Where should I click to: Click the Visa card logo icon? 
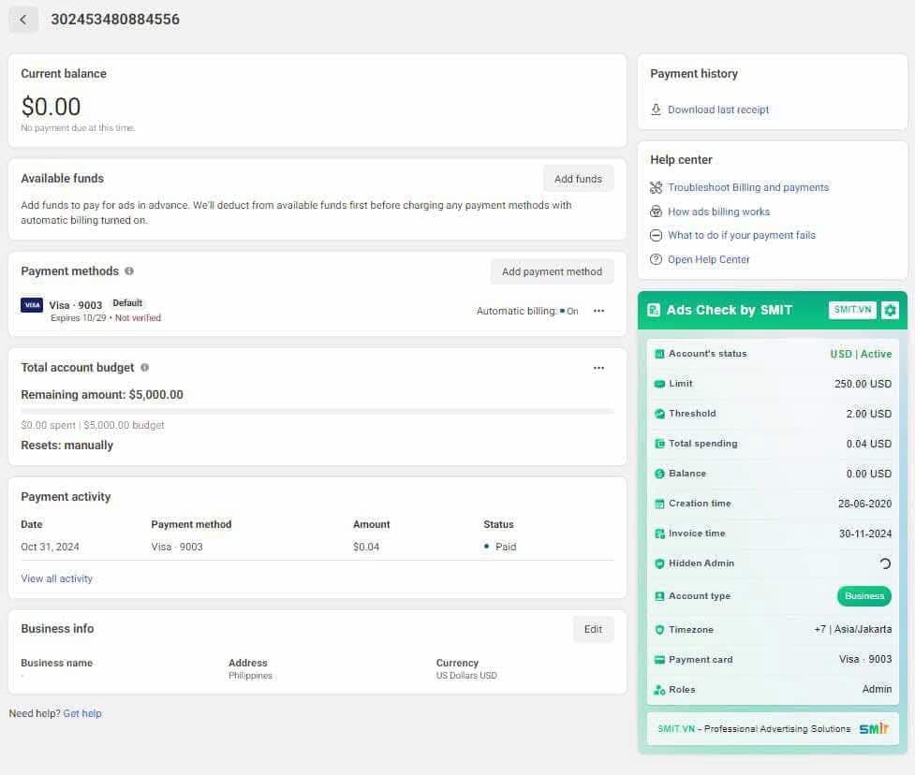[x=32, y=305]
